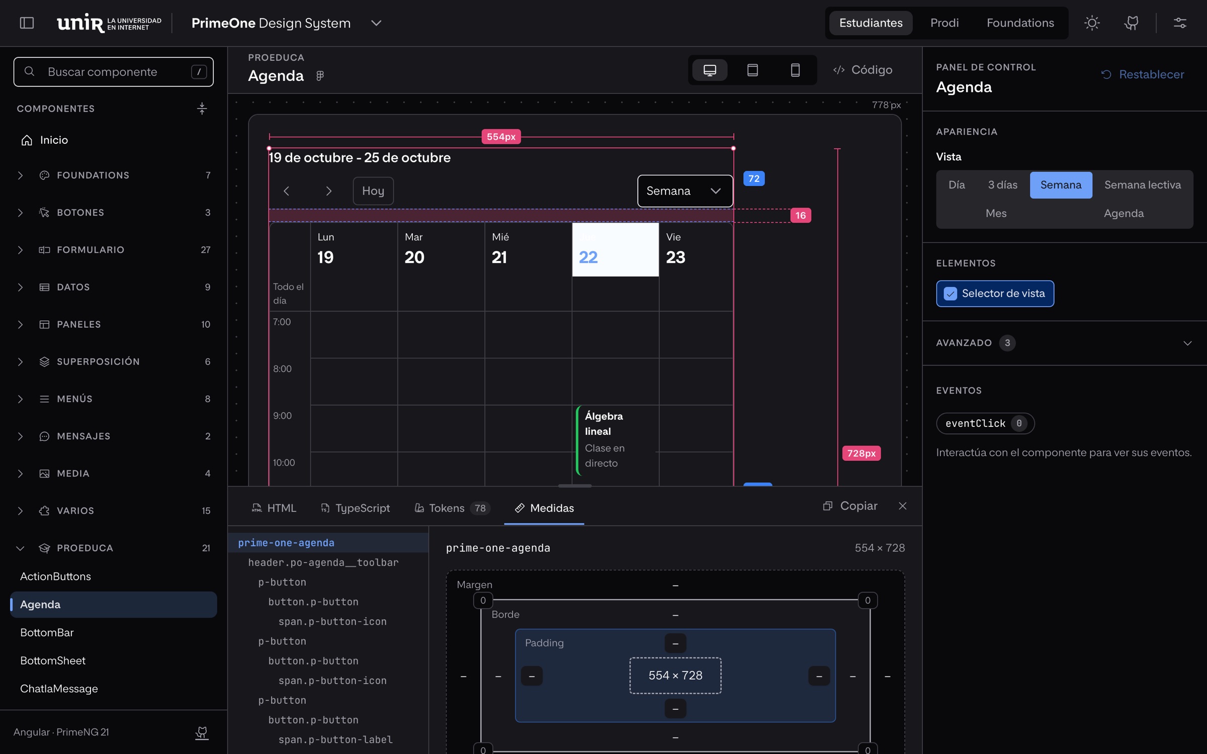Open PrimeOne Design System dropdown chevron
The height and width of the screenshot is (754, 1207).
click(x=376, y=23)
